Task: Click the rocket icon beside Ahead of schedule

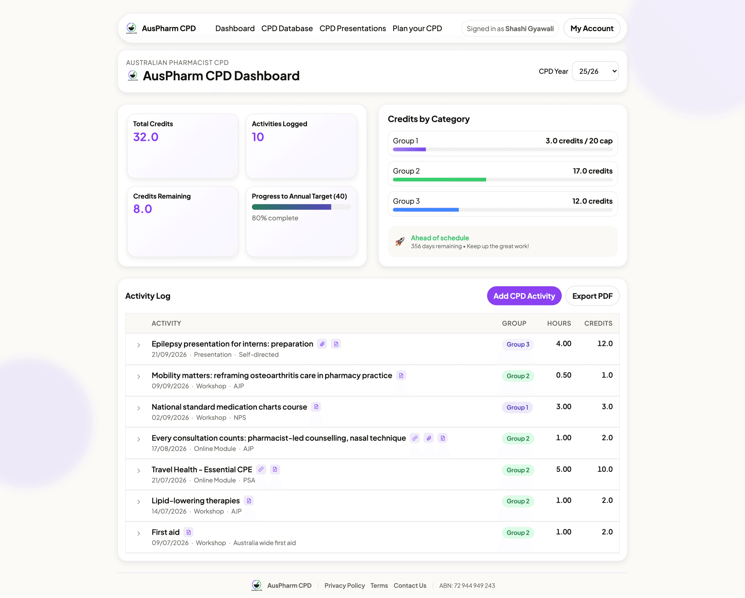Action: 400,242
